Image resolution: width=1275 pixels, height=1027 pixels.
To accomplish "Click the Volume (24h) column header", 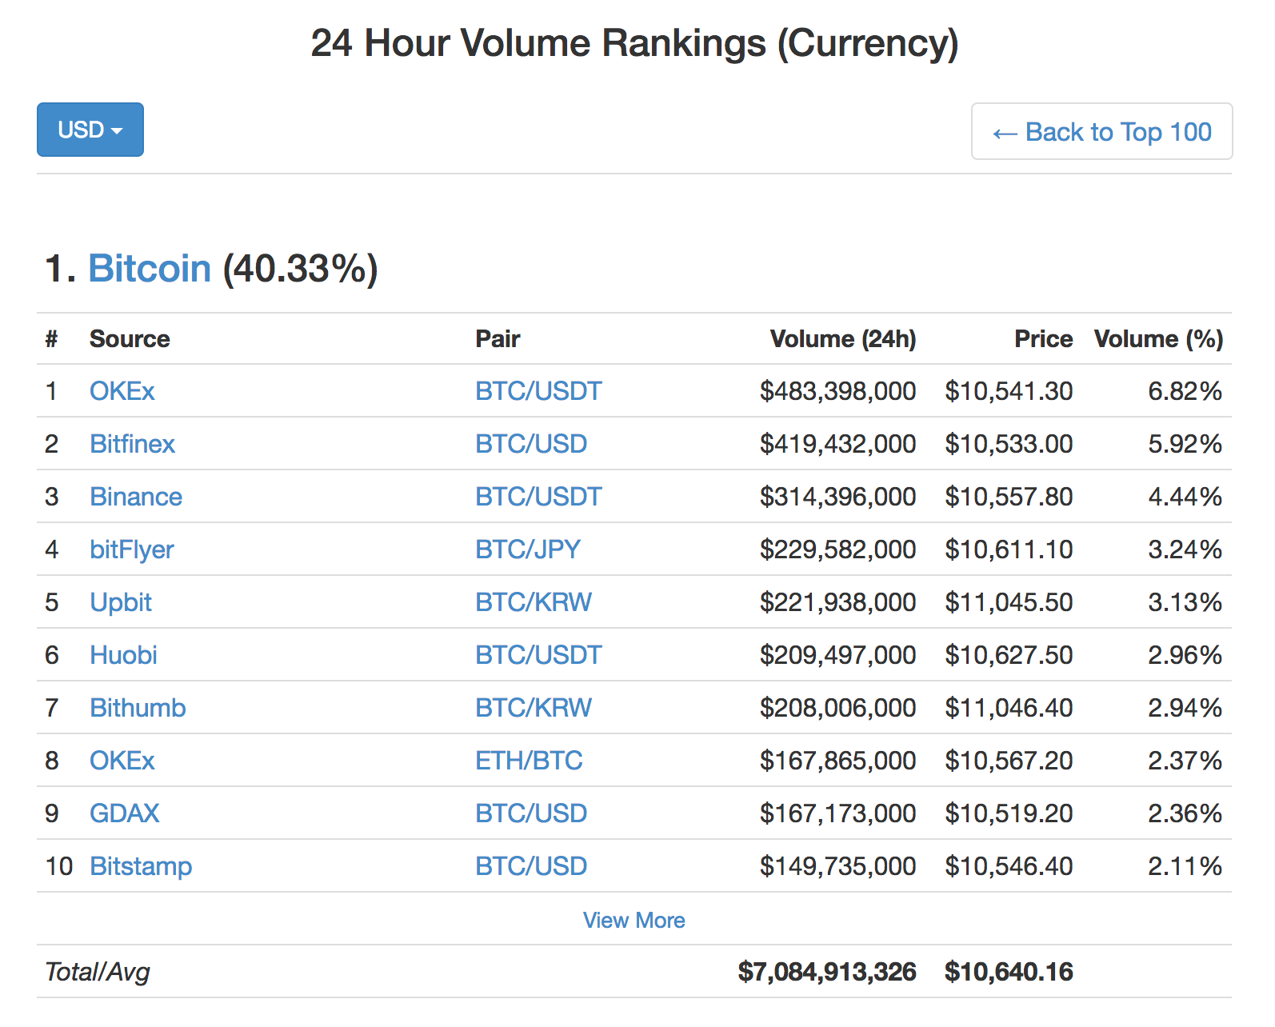I will point(843,339).
